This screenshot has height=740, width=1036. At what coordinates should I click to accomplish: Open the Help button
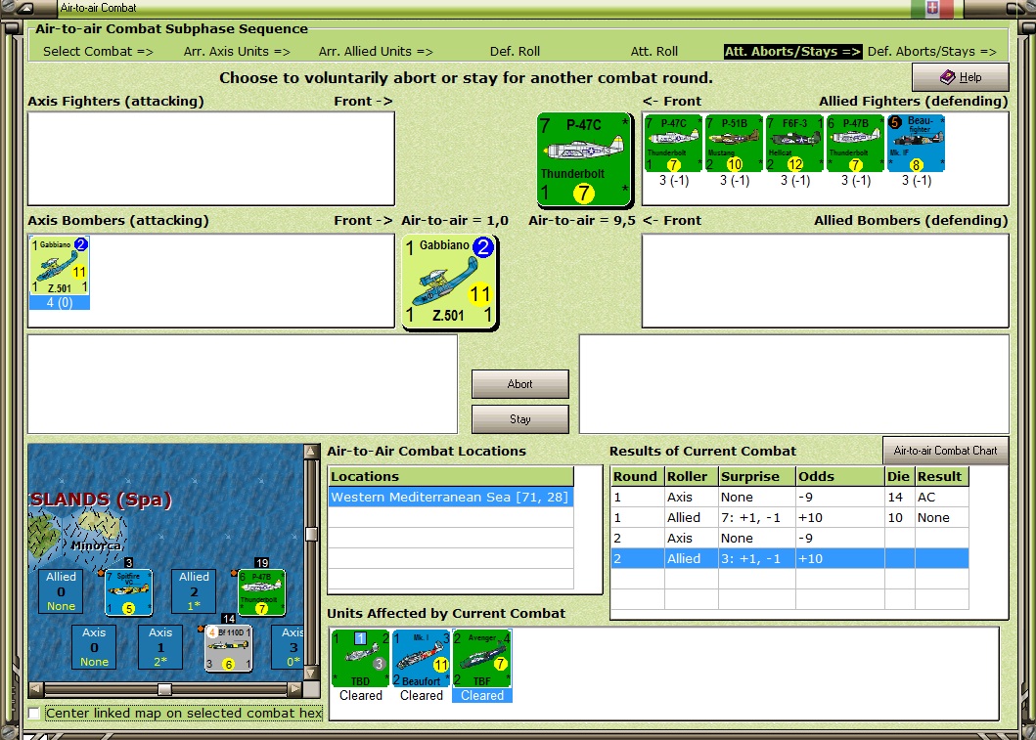pyautogui.click(x=960, y=77)
